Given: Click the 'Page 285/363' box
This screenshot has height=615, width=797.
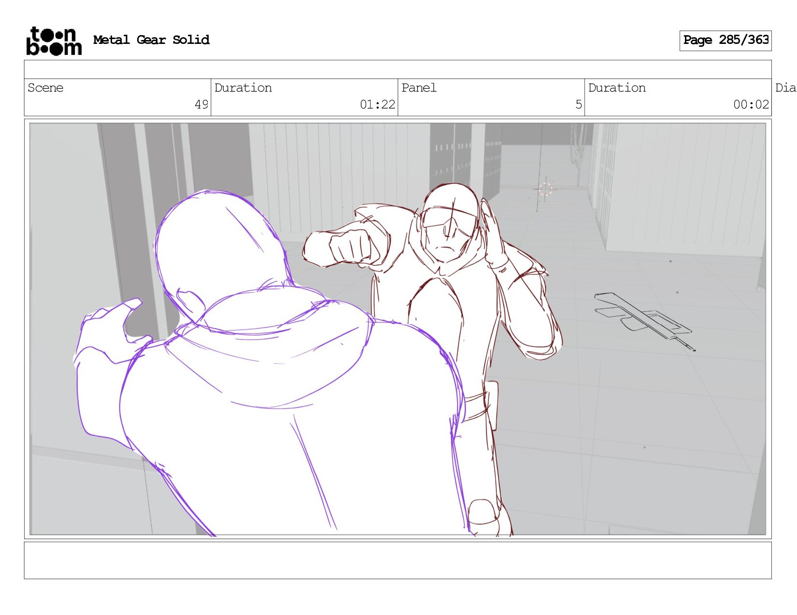Looking at the screenshot, I should (726, 41).
